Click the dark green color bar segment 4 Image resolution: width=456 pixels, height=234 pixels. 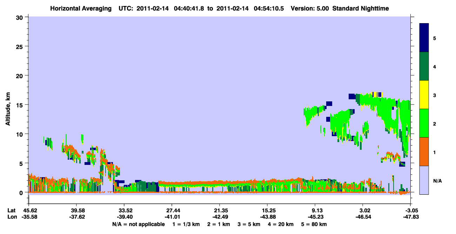click(x=424, y=66)
